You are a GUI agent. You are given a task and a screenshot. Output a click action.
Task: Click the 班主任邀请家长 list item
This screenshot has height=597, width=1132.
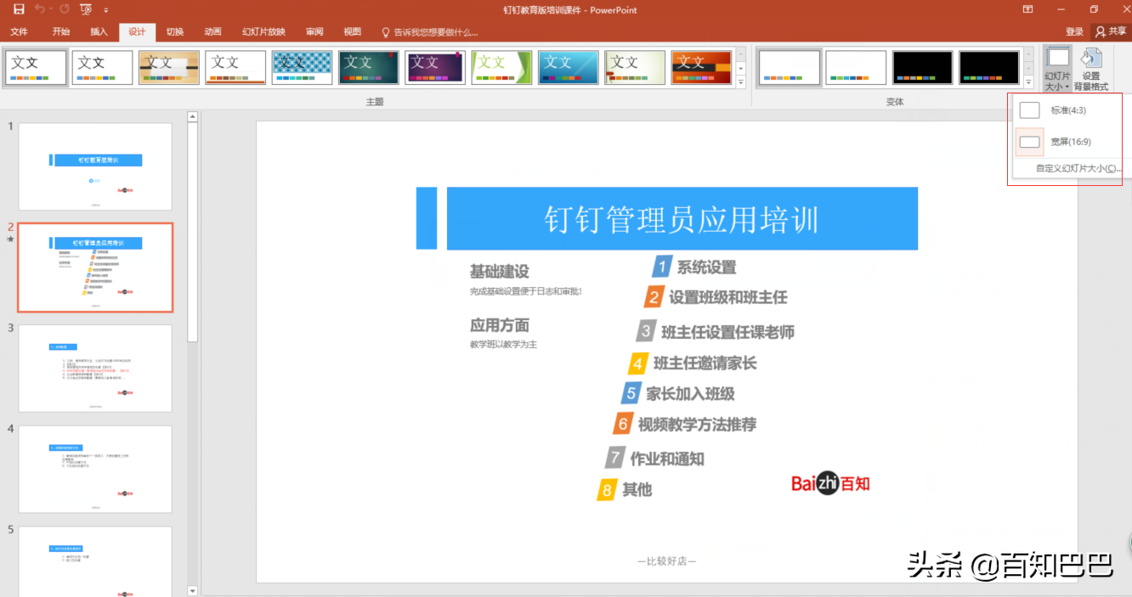point(705,363)
